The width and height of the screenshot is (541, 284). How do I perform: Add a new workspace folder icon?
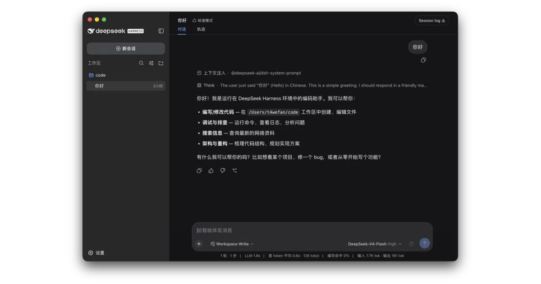pos(161,63)
